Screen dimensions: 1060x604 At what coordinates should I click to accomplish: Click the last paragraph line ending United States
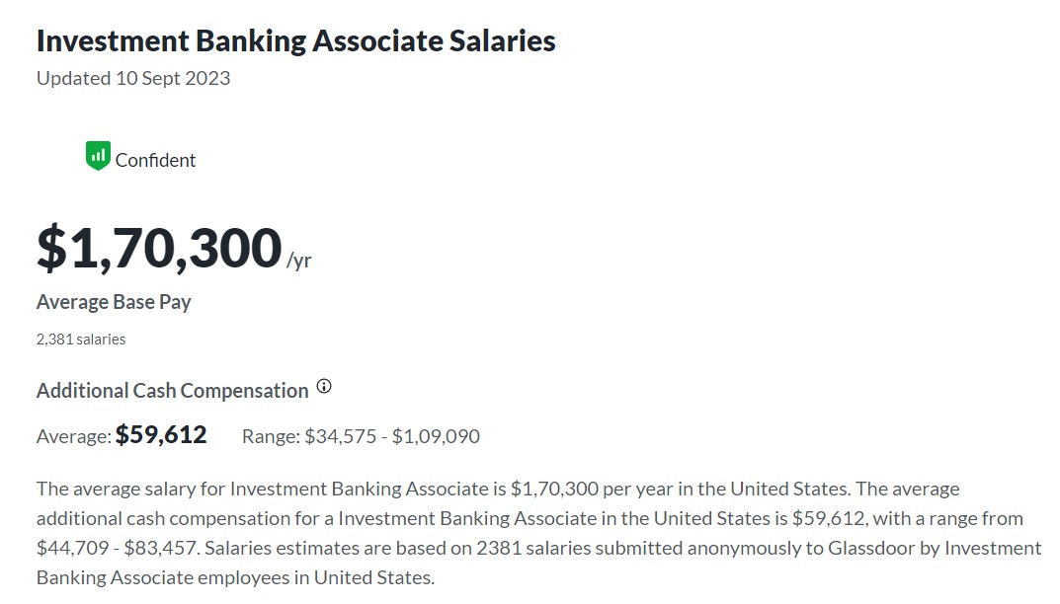pyautogui.click(x=235, y=577)
